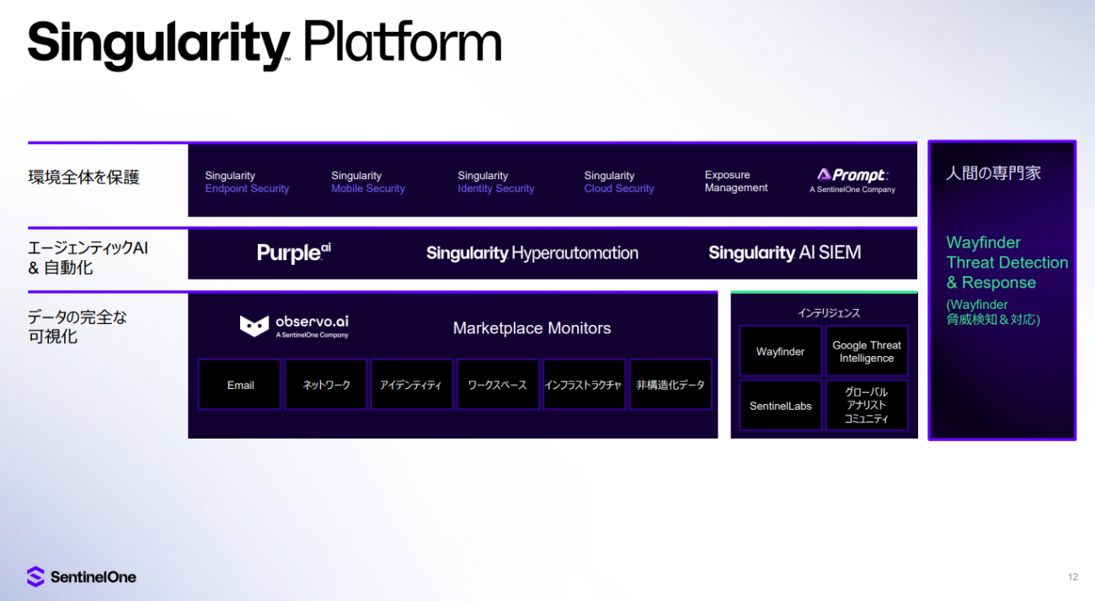Click the Purple AI logo
This screenshot has height=601, width=1095.
tap(293, 253)
